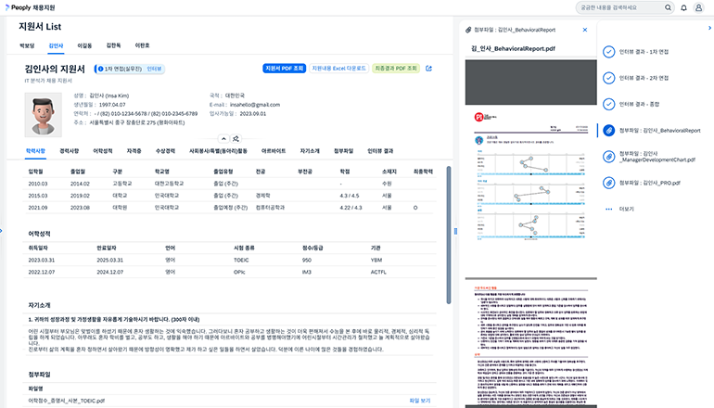This screenshot has width=714, height=408.
Task: Select the 이길동 applicant tab
Action: pos(84,46)
